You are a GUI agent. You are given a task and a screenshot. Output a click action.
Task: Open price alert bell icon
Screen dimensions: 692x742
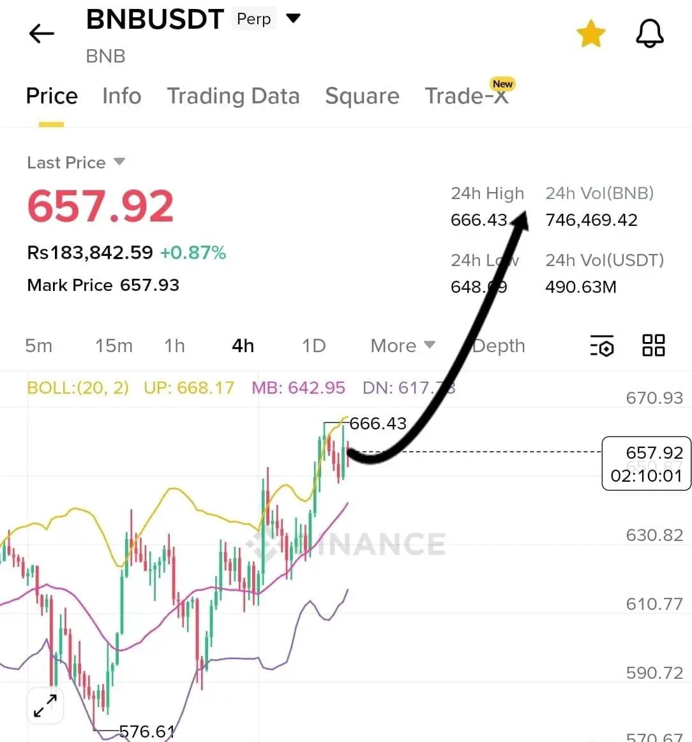649,34
